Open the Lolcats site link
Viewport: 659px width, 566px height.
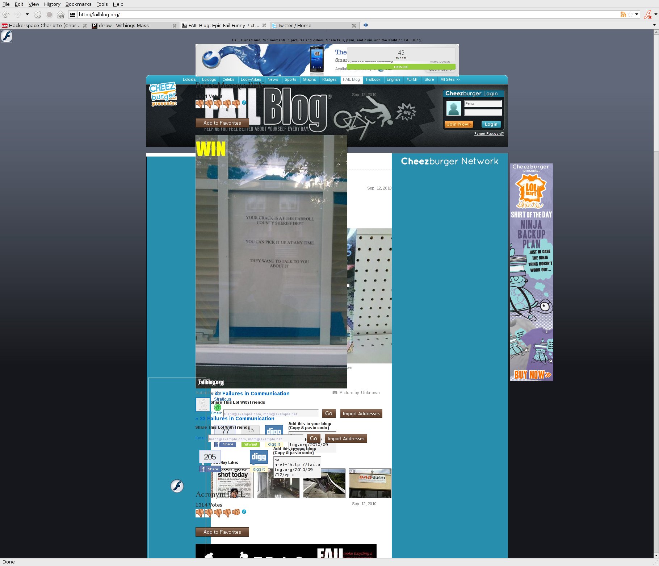[x=189, y=79]
